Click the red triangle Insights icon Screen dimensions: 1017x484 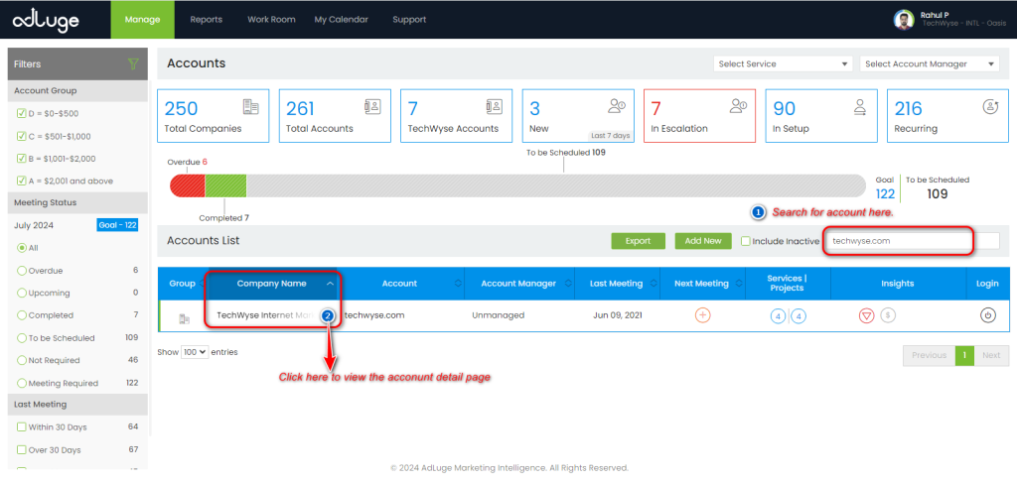(866, 315)
